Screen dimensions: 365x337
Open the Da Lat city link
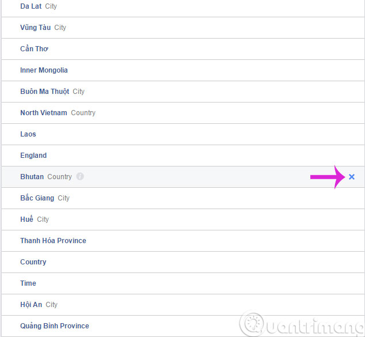(31, 6)
